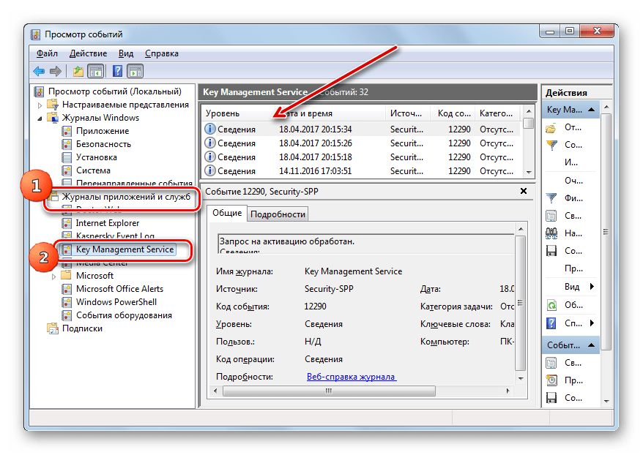Screen dimensions: 643x455
Task: Select the Система log in the tree
Action: 93,170
